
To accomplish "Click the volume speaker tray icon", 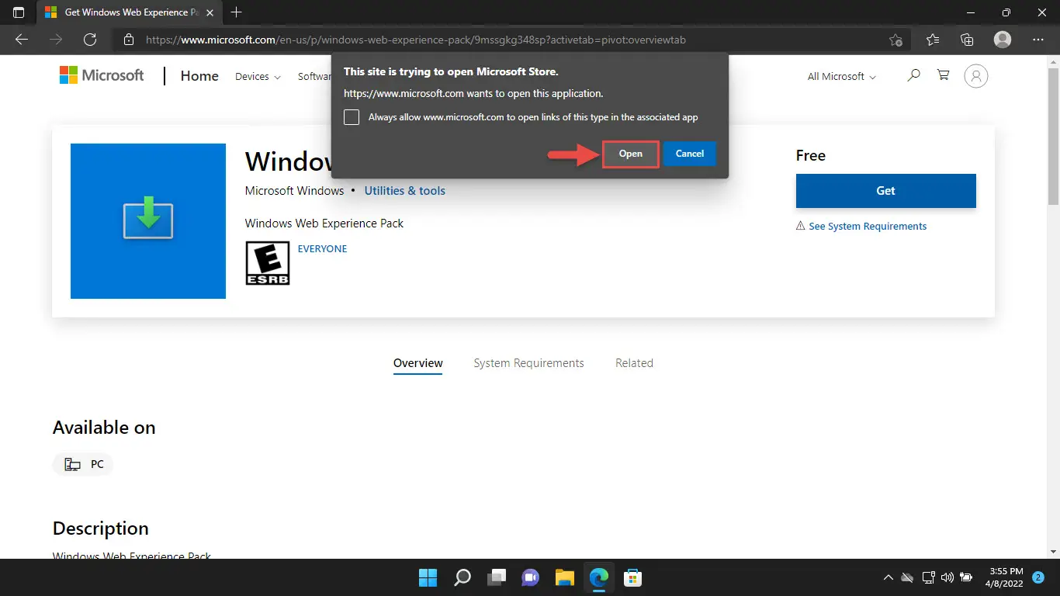I will coord(947,577).
